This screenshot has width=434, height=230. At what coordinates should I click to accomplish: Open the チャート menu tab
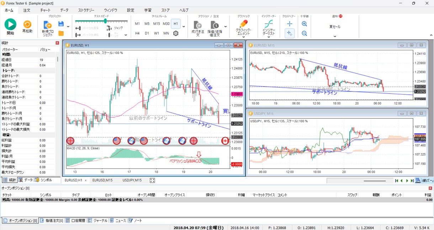coord(46,10)
